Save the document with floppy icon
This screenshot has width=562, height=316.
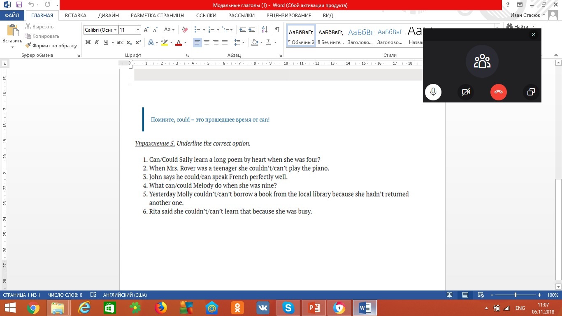(x=19, y=5)
